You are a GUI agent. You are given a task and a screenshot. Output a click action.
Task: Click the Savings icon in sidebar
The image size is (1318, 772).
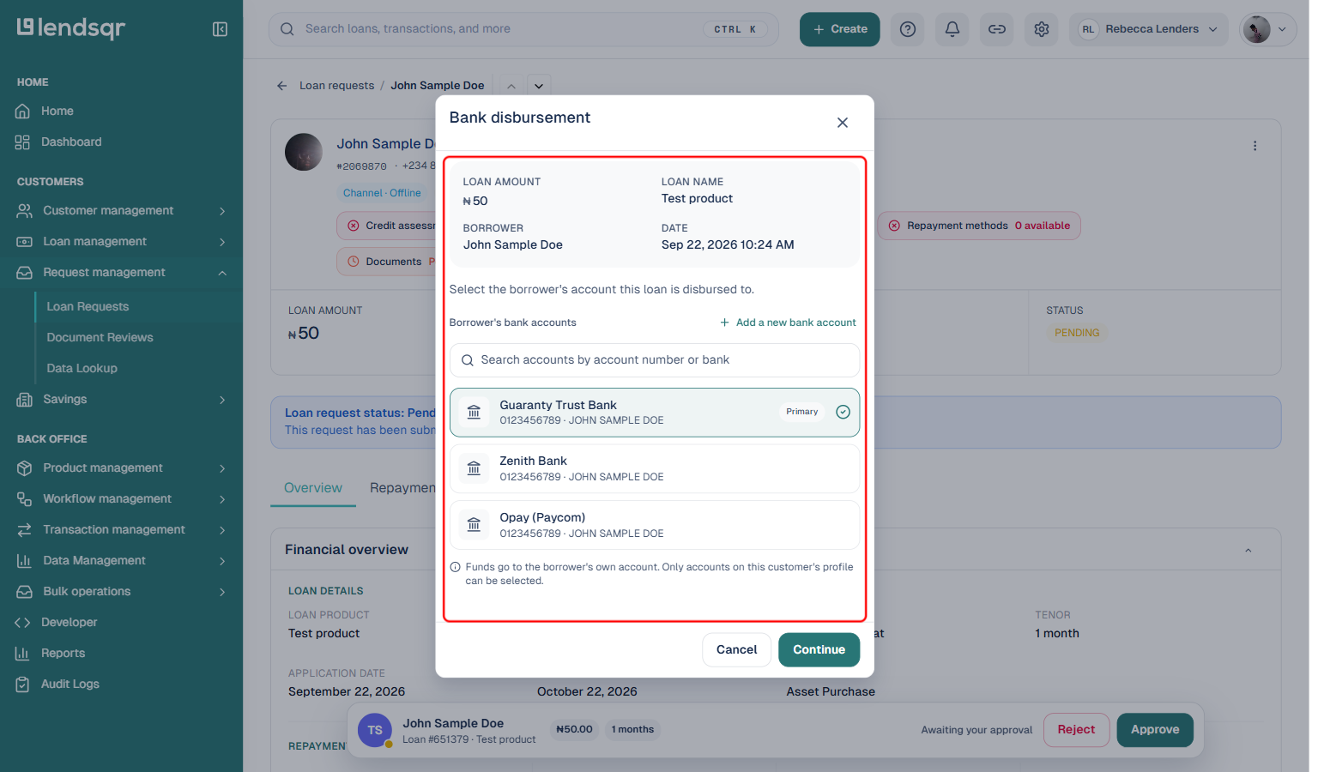[24, 400]
